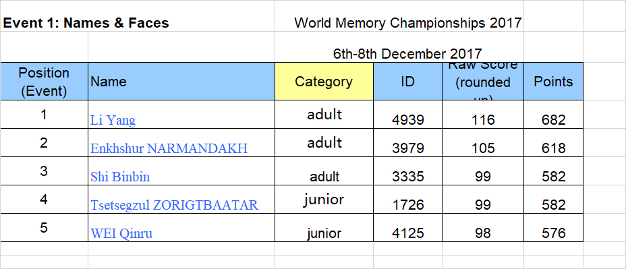Click the Shi Binbin name link
Viewport: 626px width, 269px height.
[120, 177]
